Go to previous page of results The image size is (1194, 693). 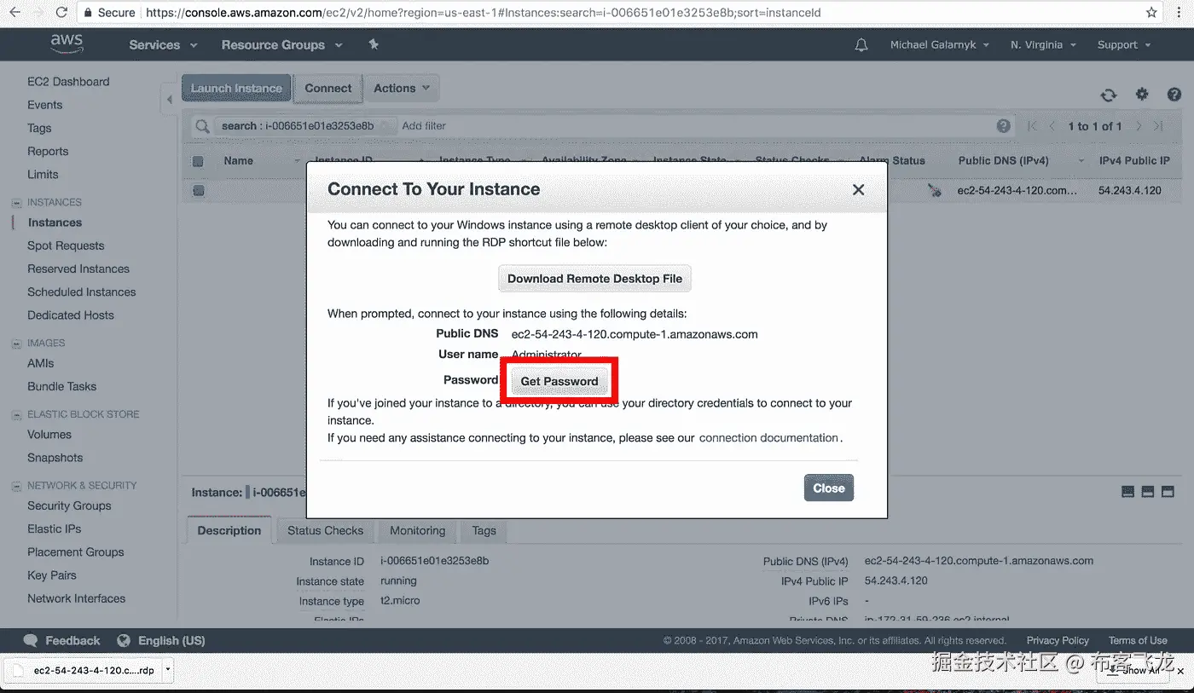[1052, 126]
